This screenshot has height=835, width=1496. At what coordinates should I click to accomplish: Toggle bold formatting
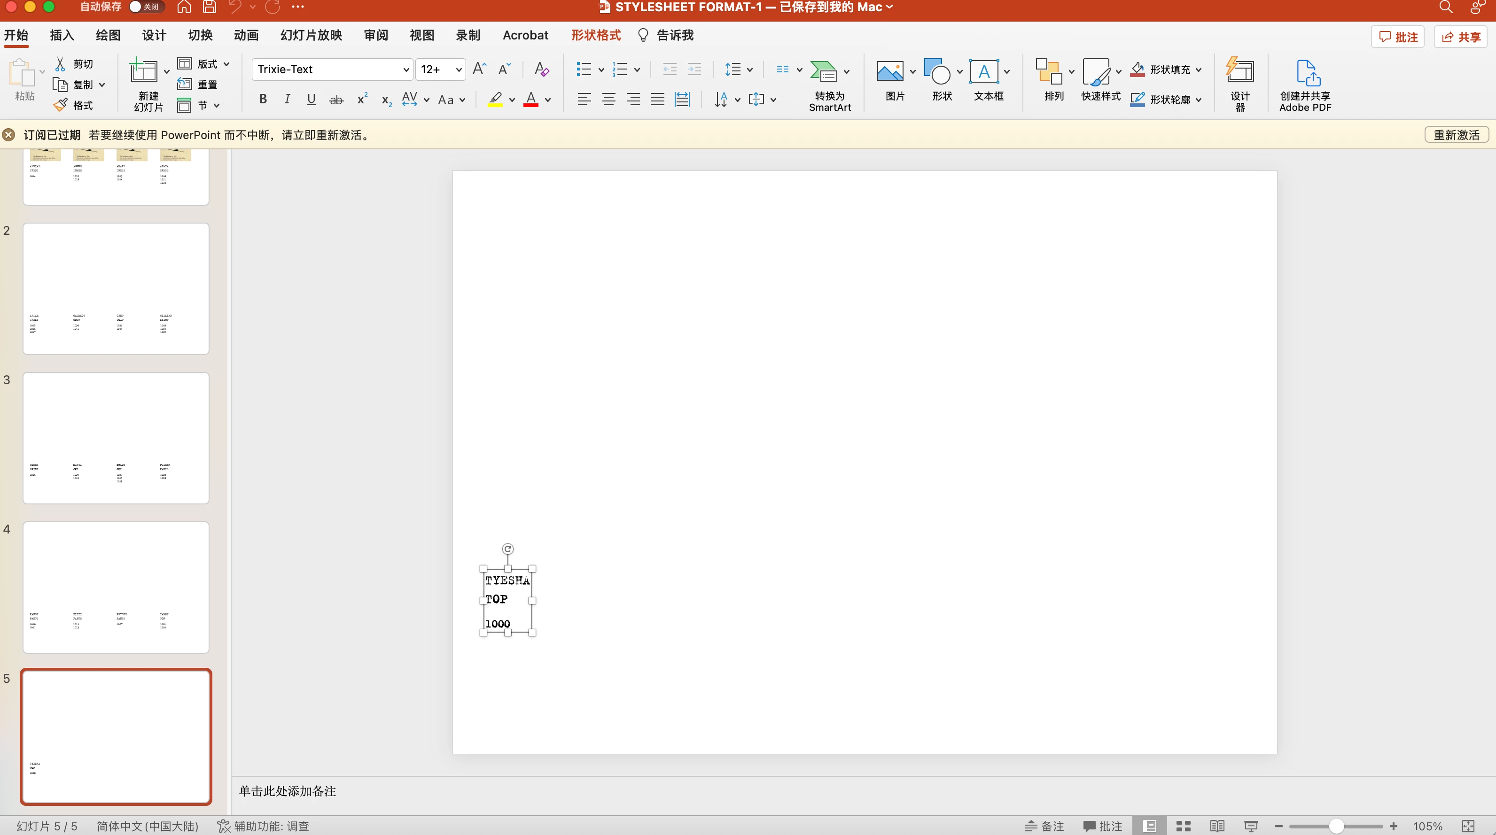click(x=263, y=99)
